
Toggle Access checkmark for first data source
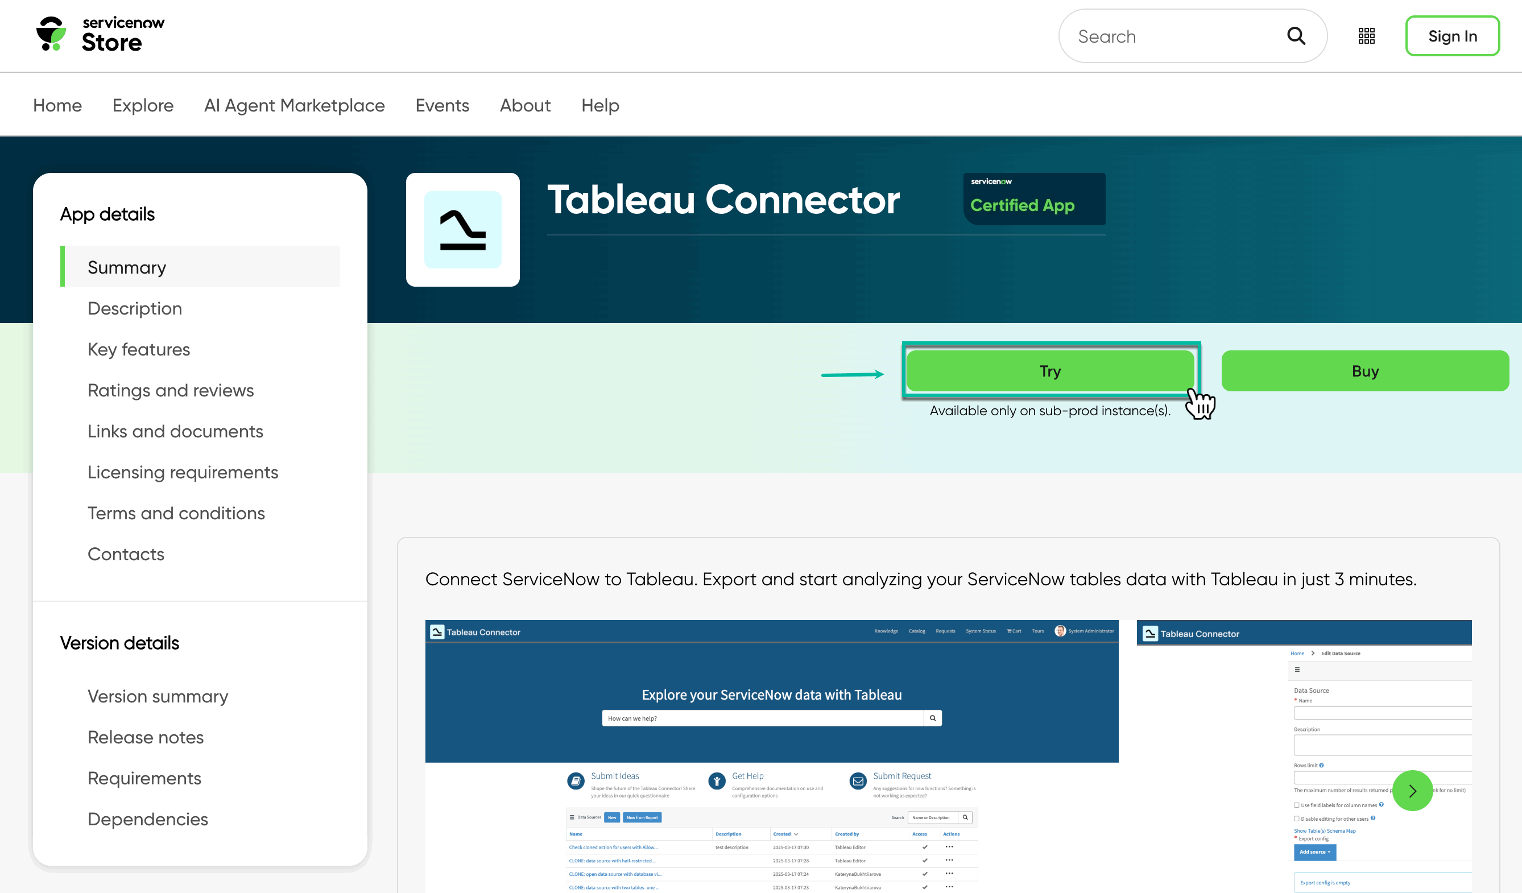(925, 847)
